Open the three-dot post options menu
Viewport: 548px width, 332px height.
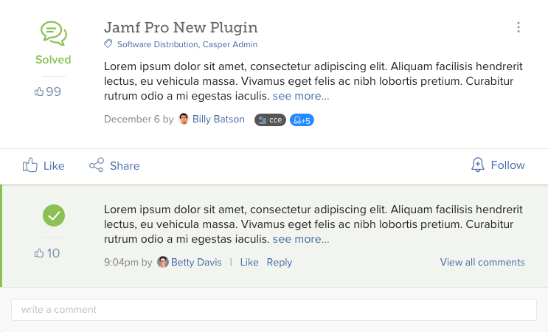[518, 27]
